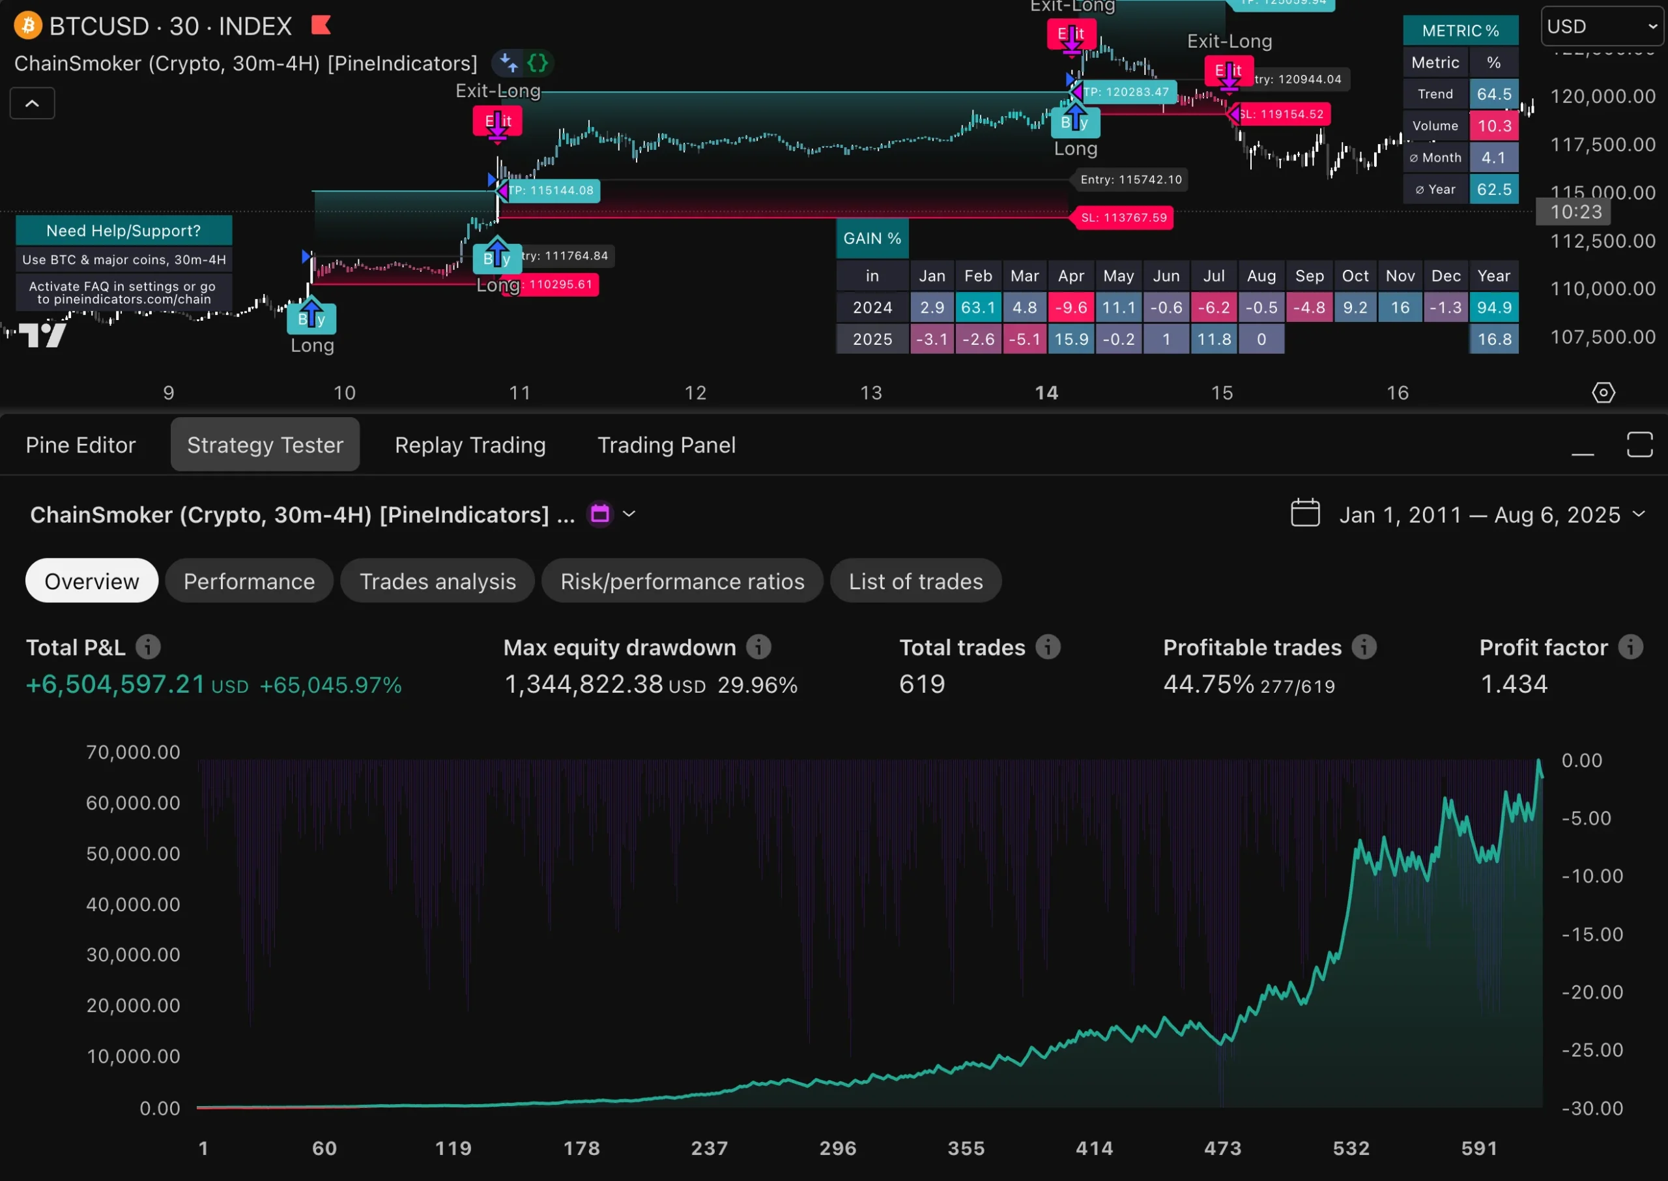Click the Entry: 115742.10 label
1668x1181 pixels.
pos(1131,180)
